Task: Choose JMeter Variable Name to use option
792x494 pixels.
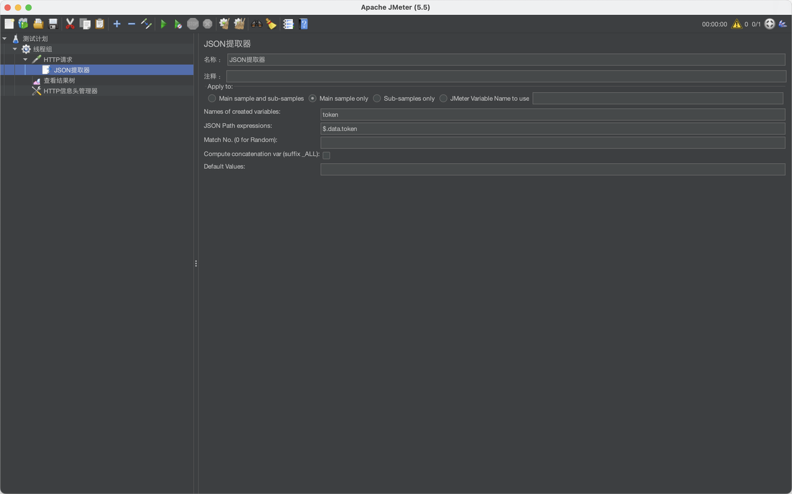Action: click(443, 98)
